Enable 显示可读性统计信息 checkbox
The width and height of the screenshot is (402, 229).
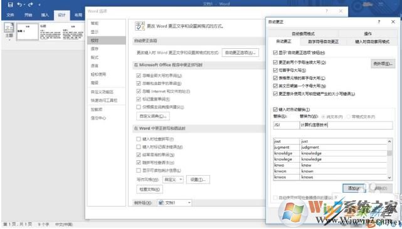139,170
